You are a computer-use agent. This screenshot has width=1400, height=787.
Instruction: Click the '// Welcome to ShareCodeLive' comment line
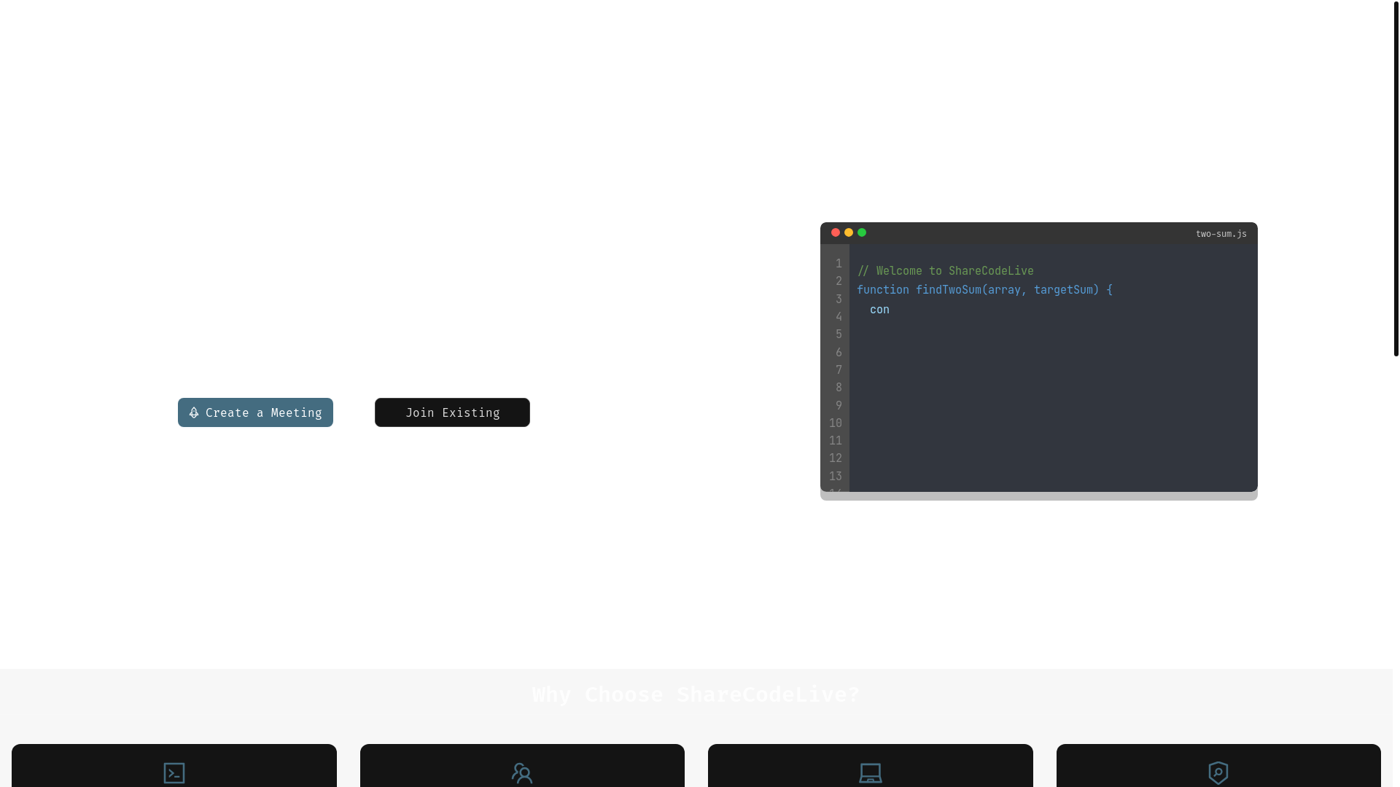point(946,271)
